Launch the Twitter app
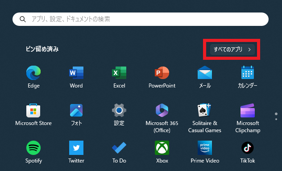The image size is (282, 171). click(76, 148)
